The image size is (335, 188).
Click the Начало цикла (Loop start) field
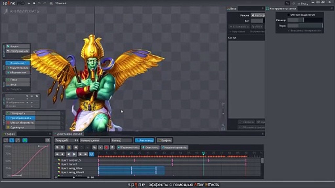tap(95, 140)
